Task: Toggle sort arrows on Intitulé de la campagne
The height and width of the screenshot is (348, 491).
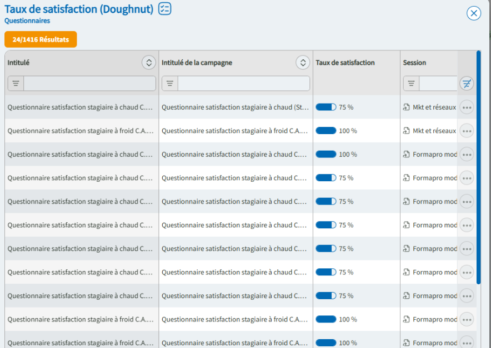Action: click(x=303, y=63)
